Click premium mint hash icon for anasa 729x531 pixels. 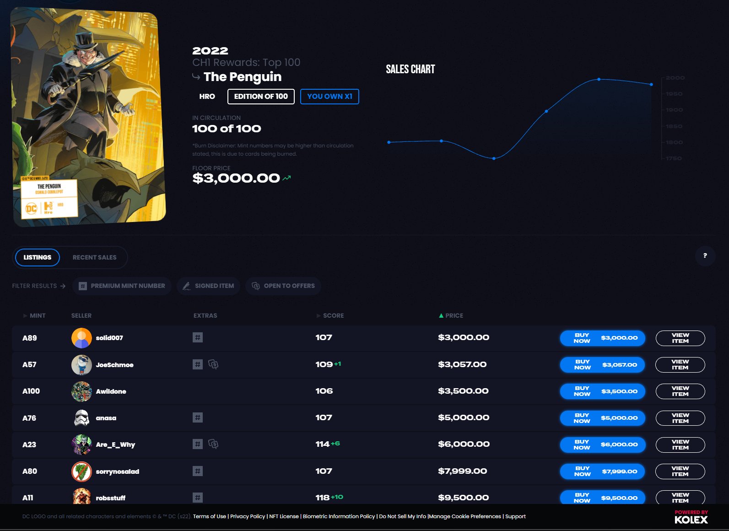(198, 417)
